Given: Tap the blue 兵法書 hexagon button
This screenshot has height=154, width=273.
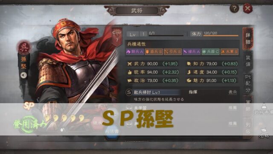Looking at the screenshot, I should point(112,131).
